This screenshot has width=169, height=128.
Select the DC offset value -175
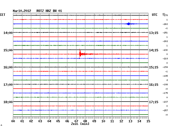click(165, 93)
